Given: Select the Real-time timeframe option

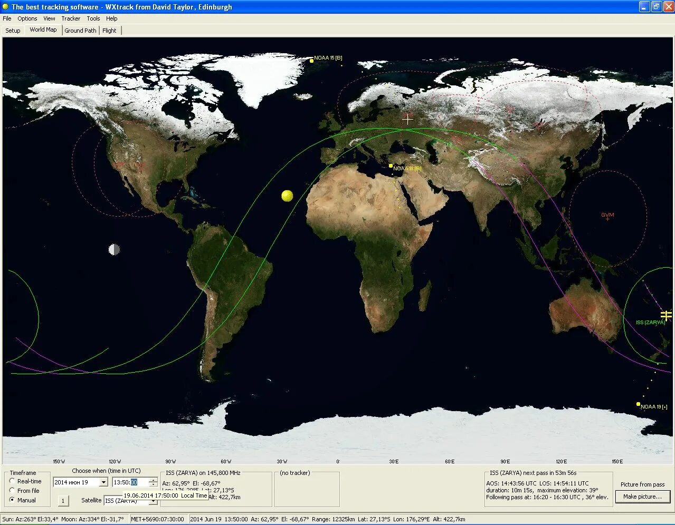Looking at the screenshot, I should tap(12, 481).
